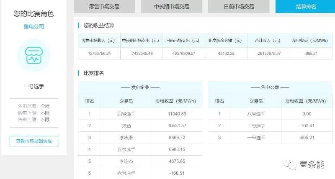
Task: Select the 阻塞盈余分摊 value 43132.28
Action: 226,54
